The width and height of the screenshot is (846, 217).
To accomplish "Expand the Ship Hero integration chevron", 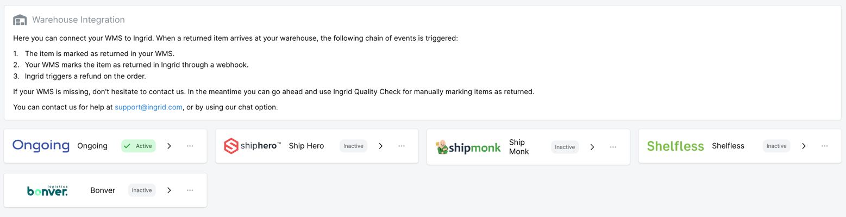I will click(x=381, y=146).
